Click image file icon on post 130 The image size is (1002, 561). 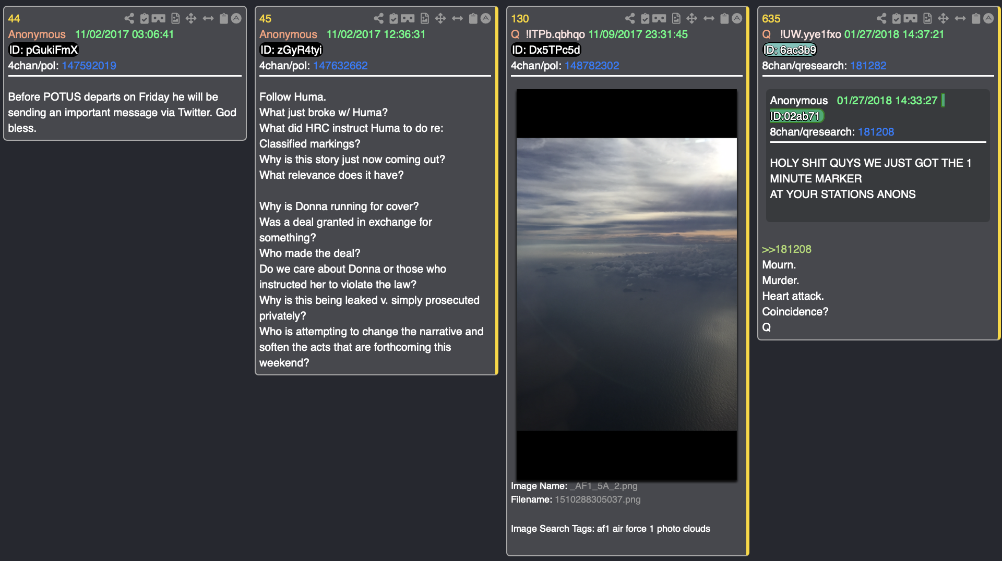pos(676,19)
